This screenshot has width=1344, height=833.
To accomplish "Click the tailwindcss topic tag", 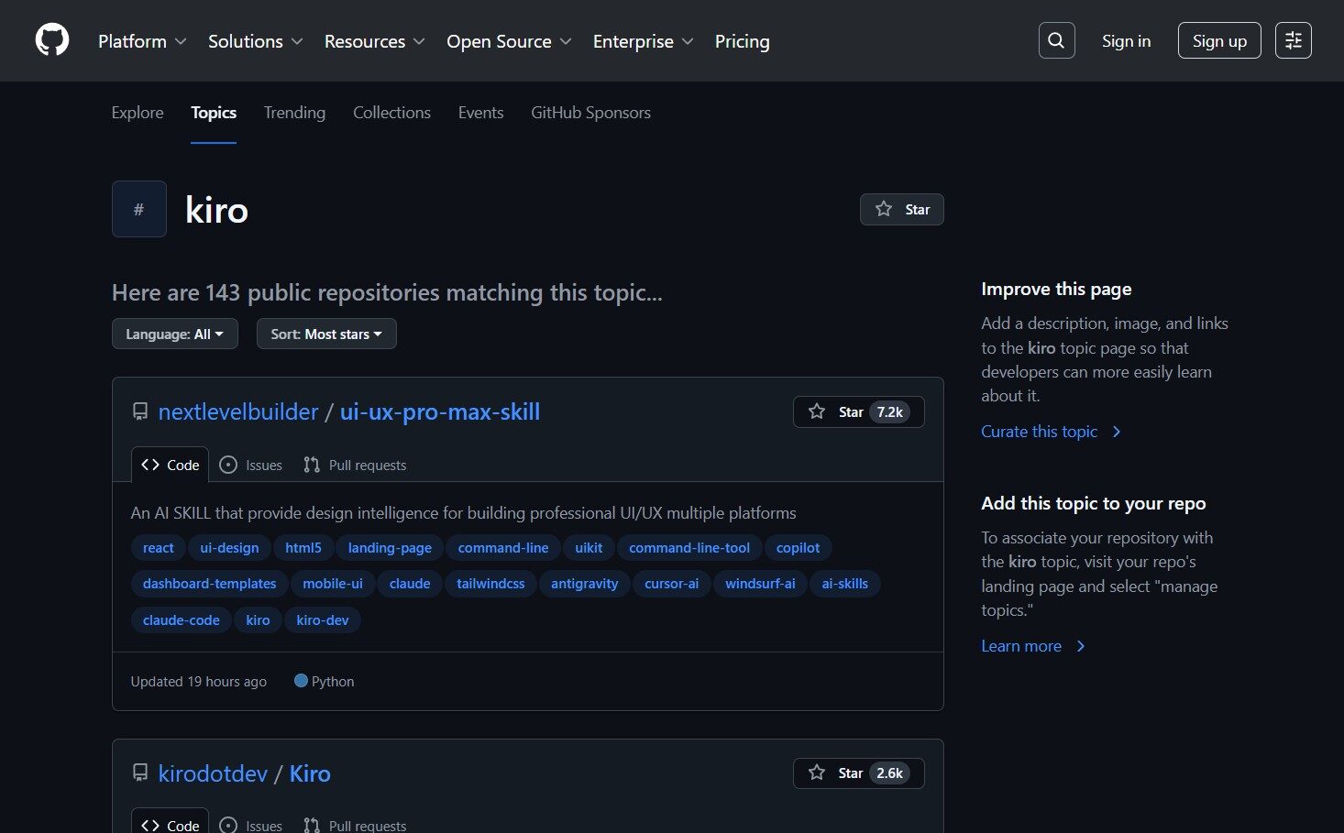I will pyautogui.click(x=490, y=584).
